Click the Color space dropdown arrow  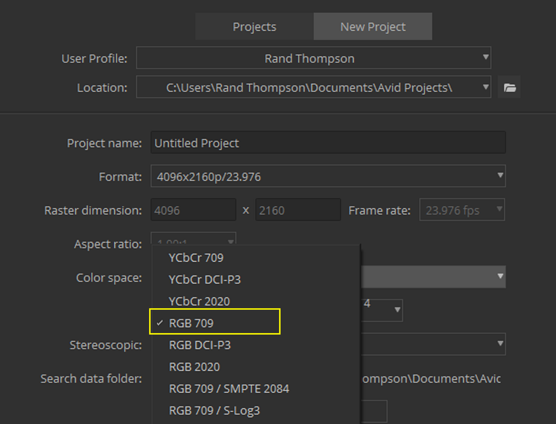500,277
